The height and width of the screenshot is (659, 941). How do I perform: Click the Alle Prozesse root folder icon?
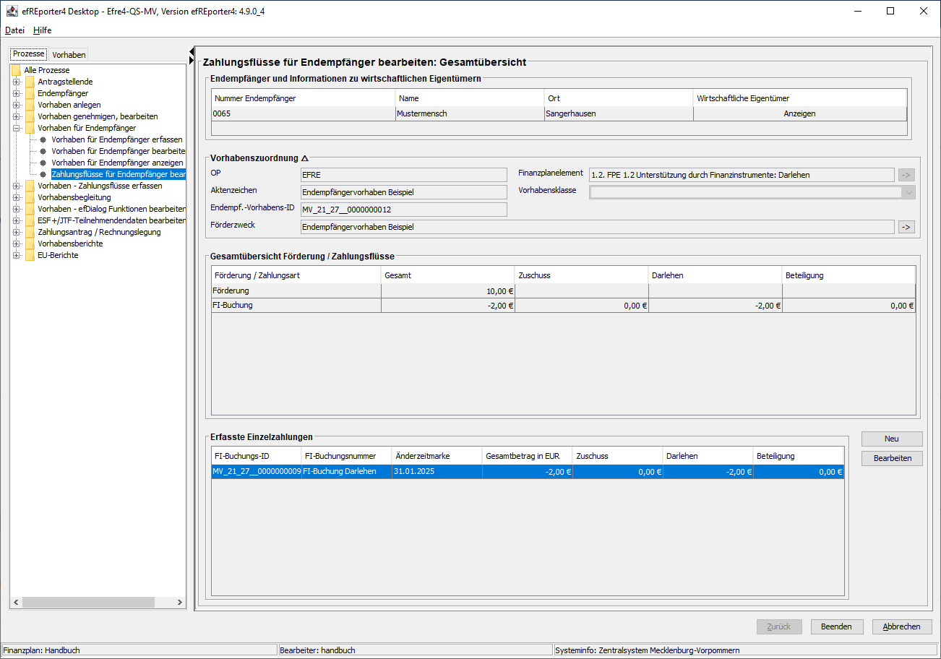(x=16, y=70)
